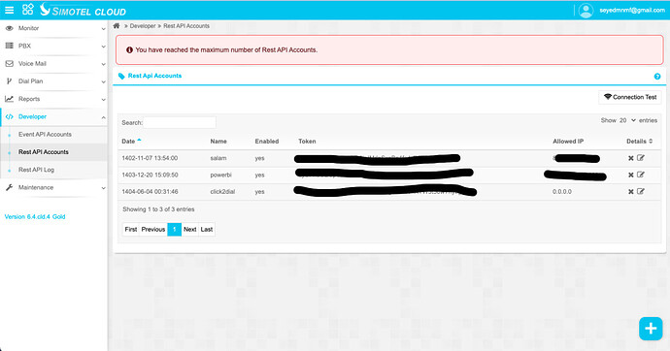Click the PBX server icon

pos(9,46)
